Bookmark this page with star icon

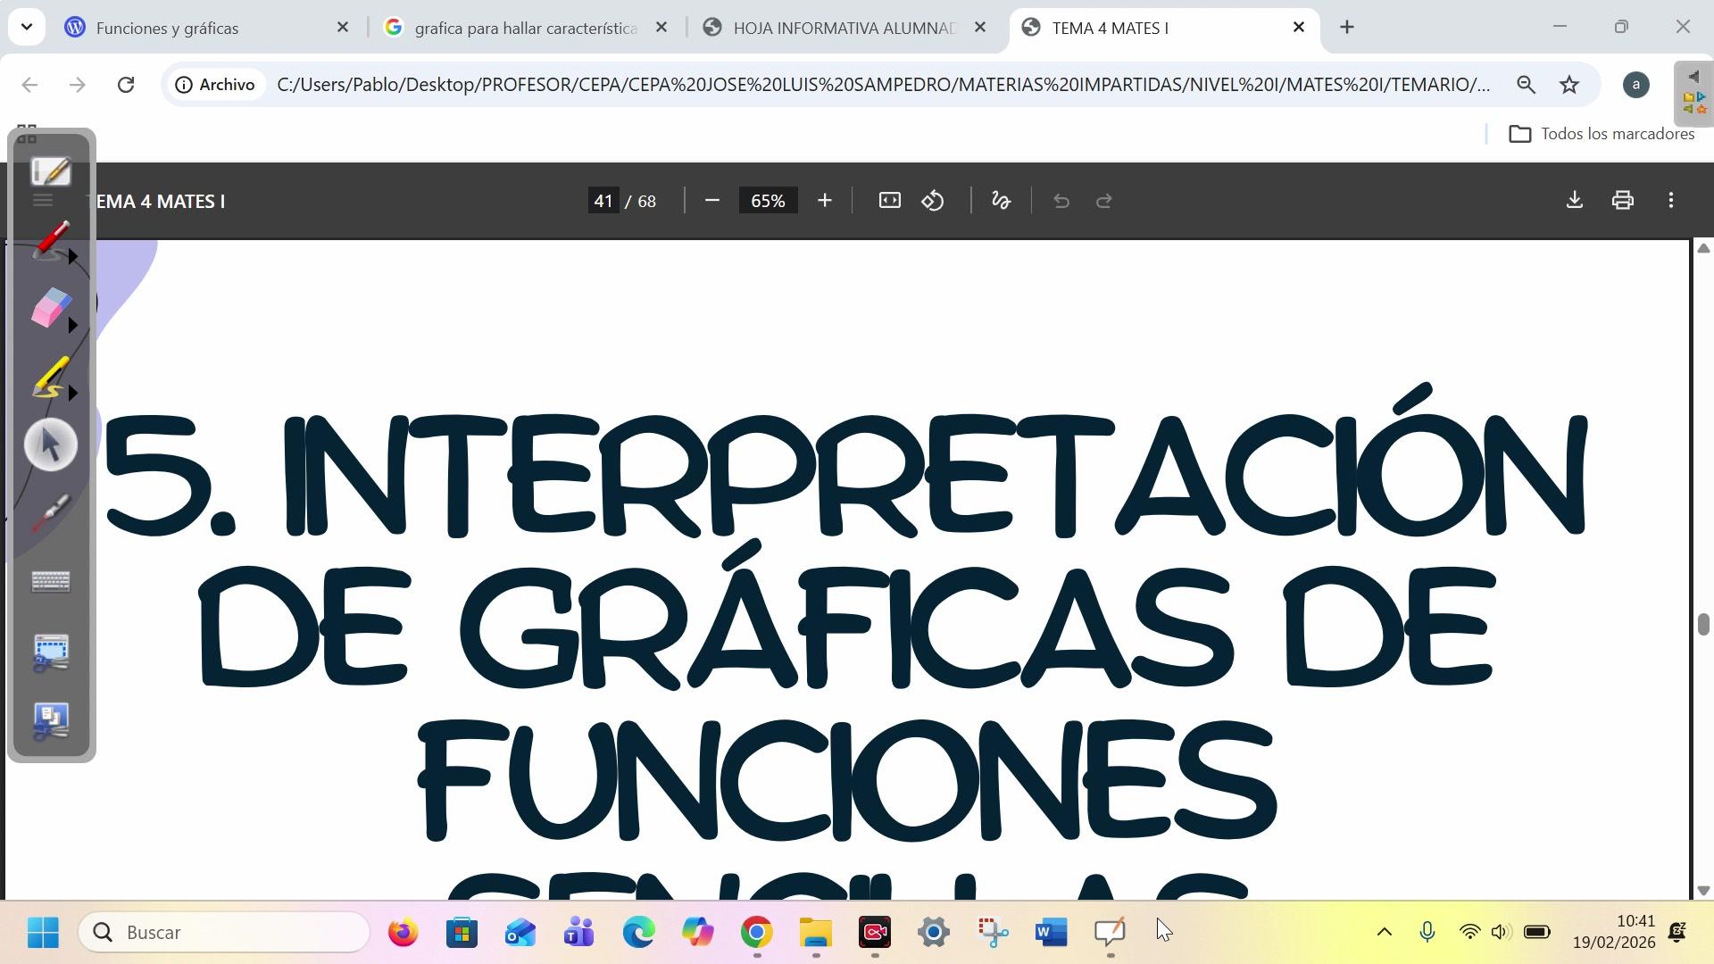(x=1569, y=85)
